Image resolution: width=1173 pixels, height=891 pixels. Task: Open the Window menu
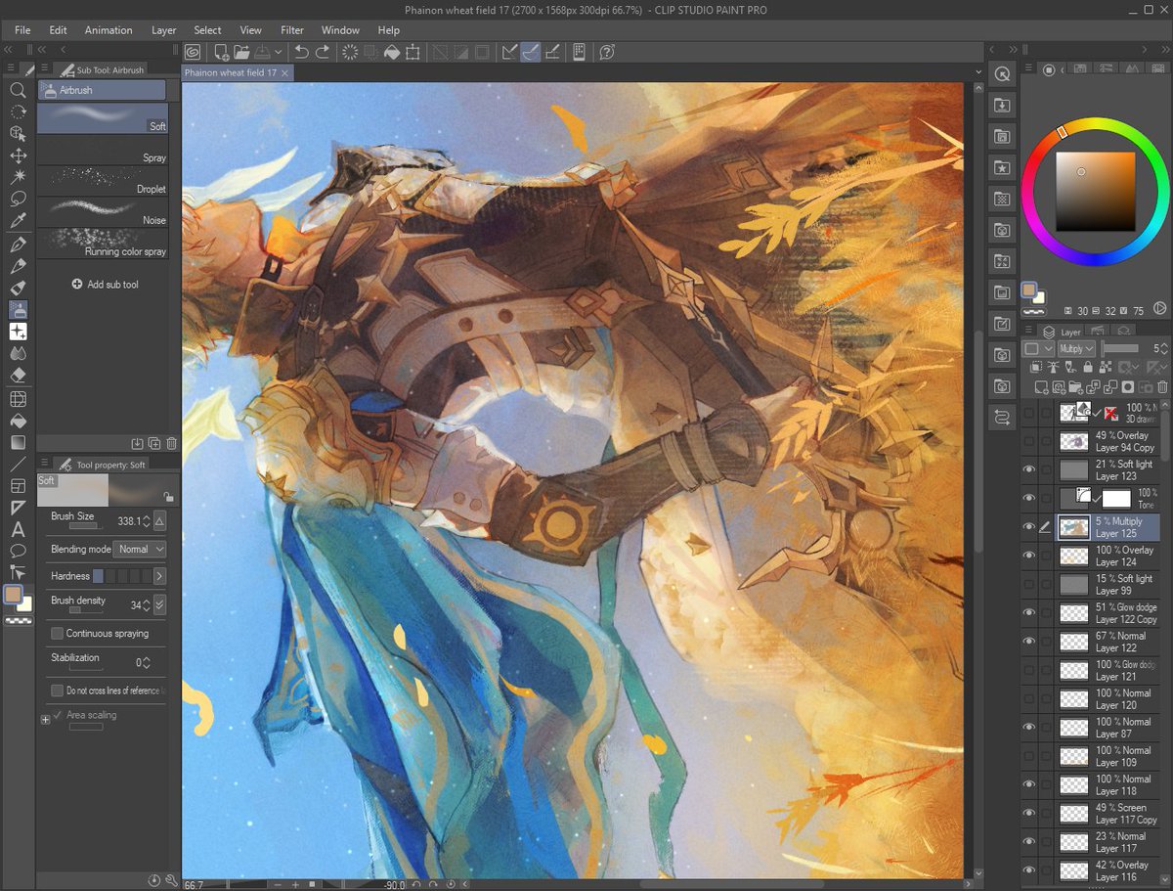click(340, 30)
